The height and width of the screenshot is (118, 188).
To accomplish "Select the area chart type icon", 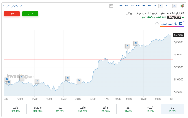I will coord(175,6).
